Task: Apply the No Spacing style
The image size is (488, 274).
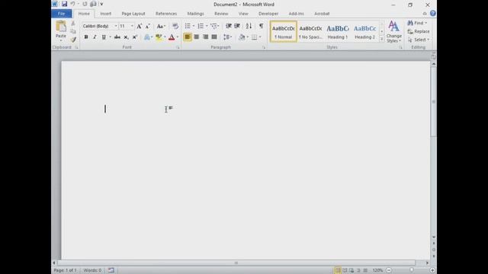Action: click(x=310, y=31)
